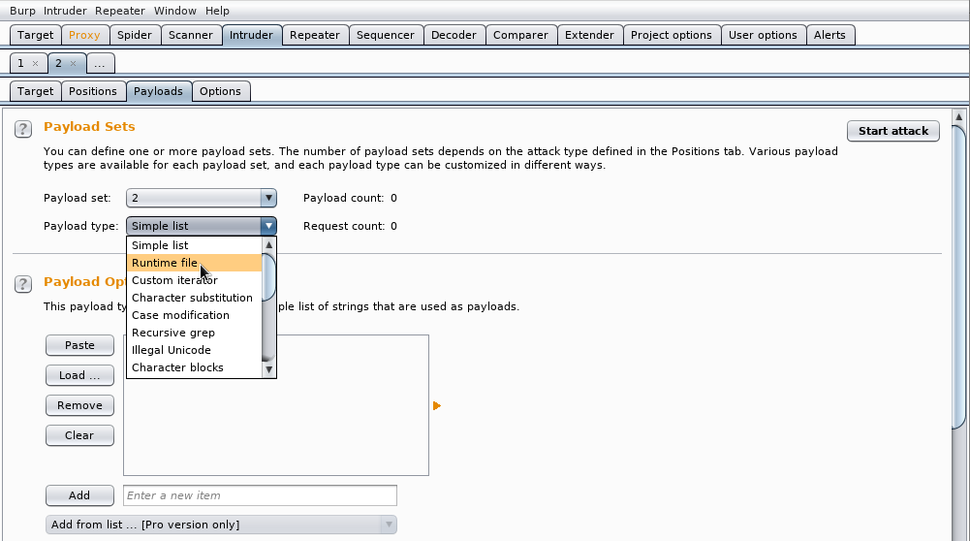This screenshot has width=970, height=541.
Task: Switch to the Project options tab
Action: [x=672, y=35]
